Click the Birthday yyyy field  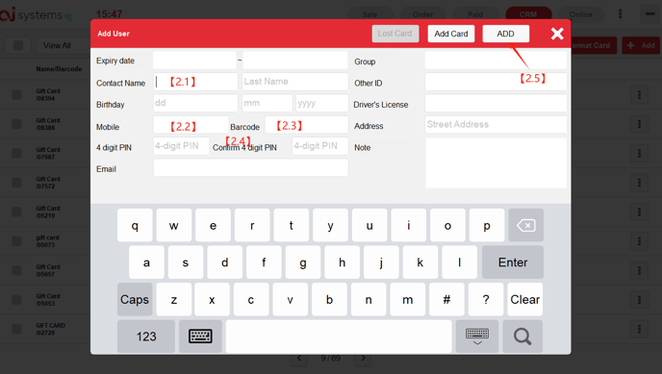click(x=321, y=103)
